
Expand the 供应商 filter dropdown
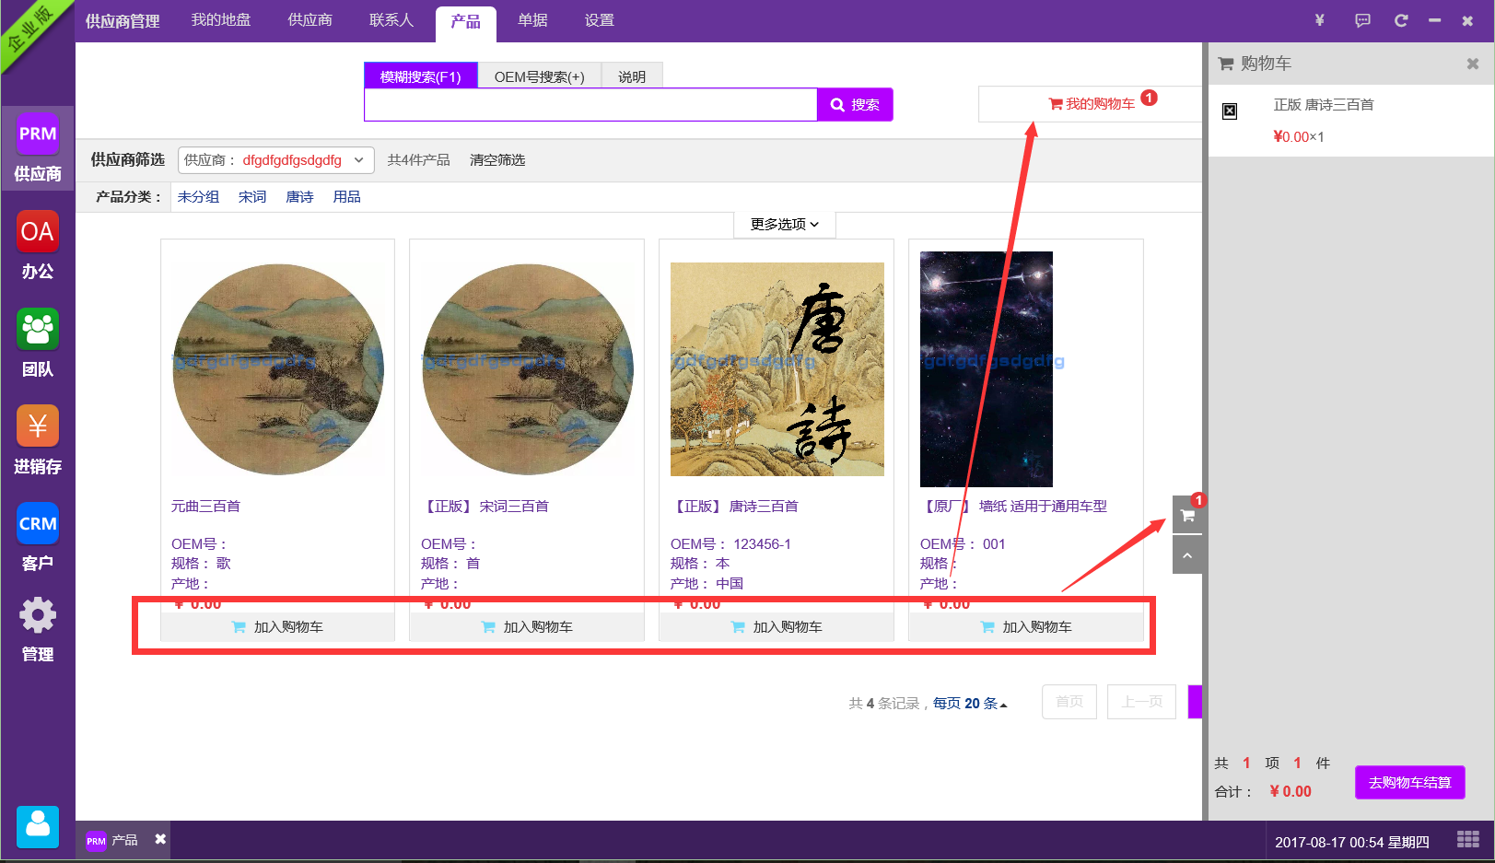(276, 160)
